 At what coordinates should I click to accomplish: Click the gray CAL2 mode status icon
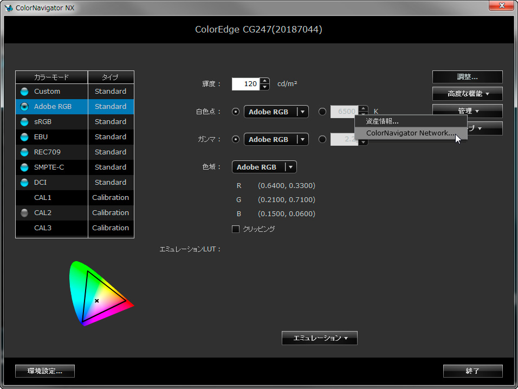(24, 213)
